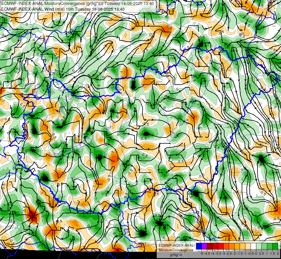Image resolution: width=281 pixels, height=259 pixels.
Task: Click the -0.5 legend tick label
Action: (251, 254)
